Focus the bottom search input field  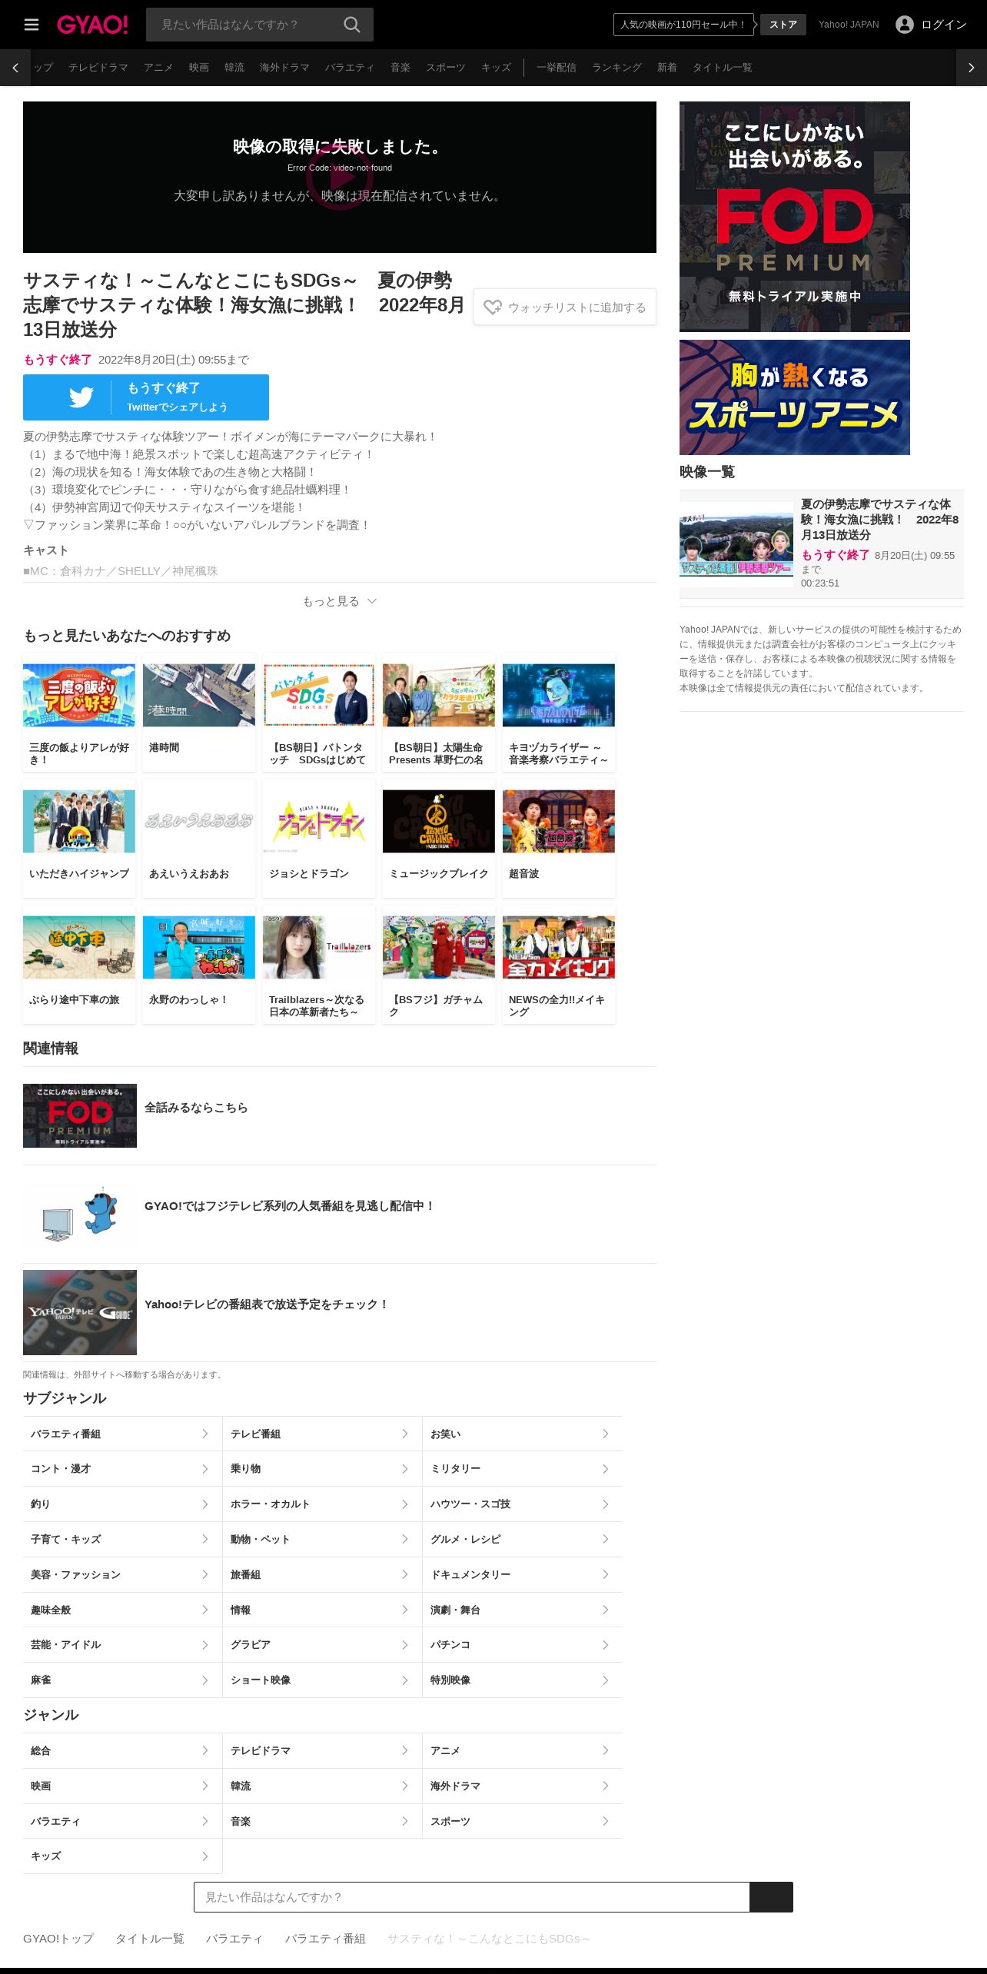pos(471,1897)
